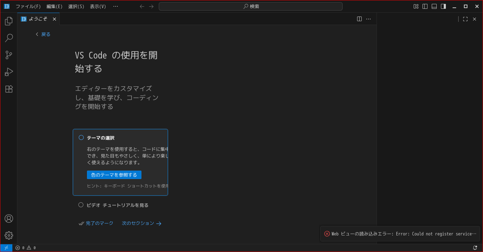Screen dimensions: 483x252
Task: Open the Source Control view
Action: click(9, 55)
